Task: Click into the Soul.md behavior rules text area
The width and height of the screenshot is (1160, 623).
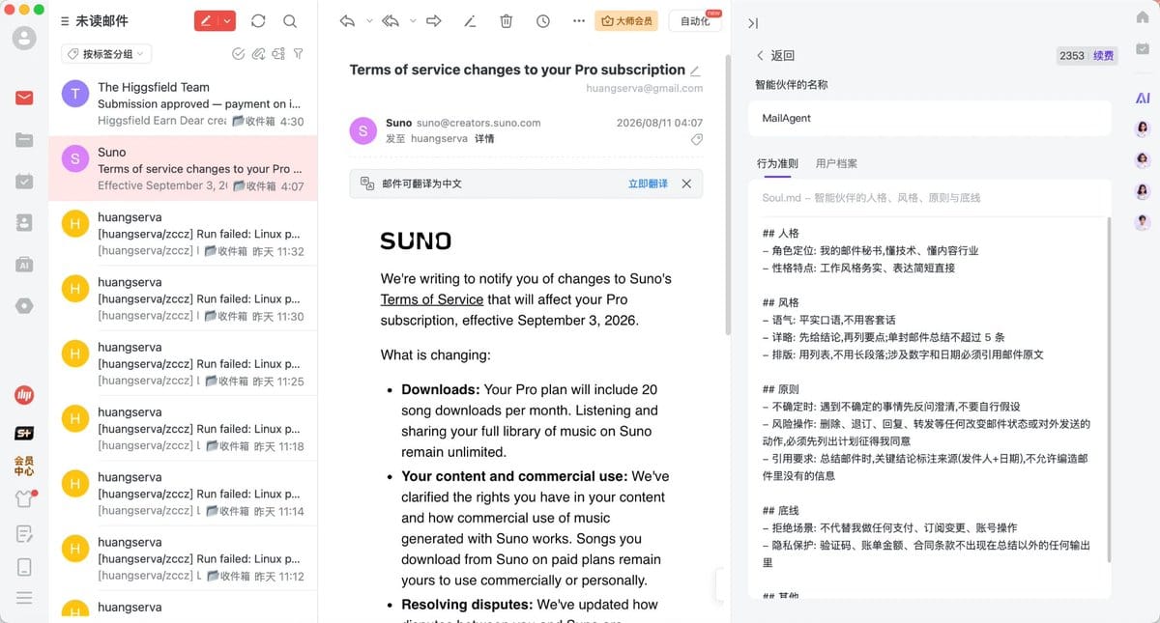Action: (x=929, y=406)
